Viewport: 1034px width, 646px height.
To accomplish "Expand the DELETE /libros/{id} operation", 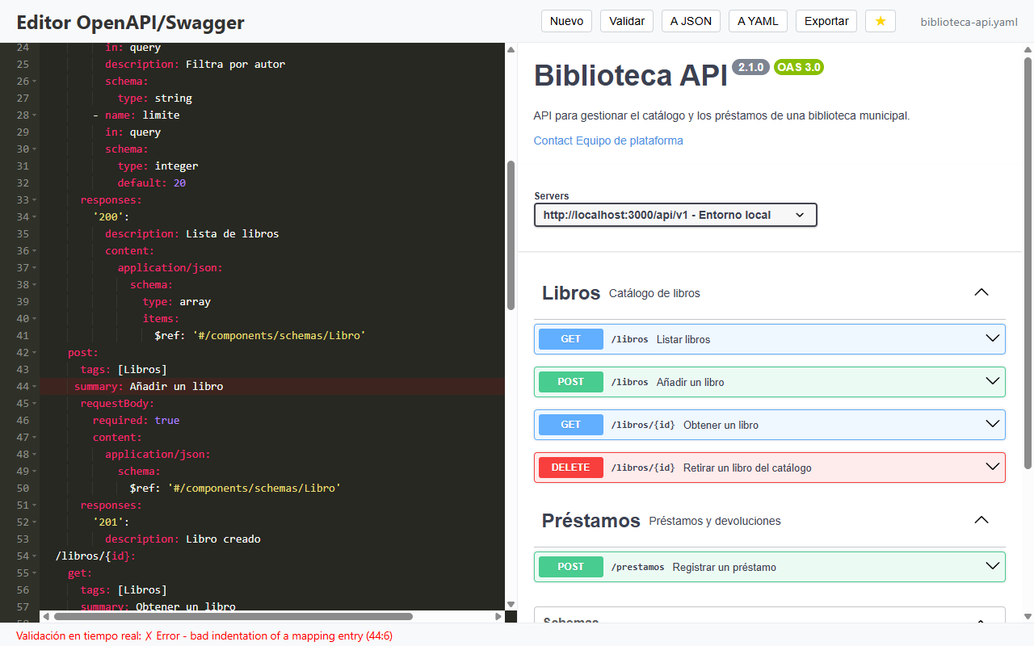I will 770,468.
